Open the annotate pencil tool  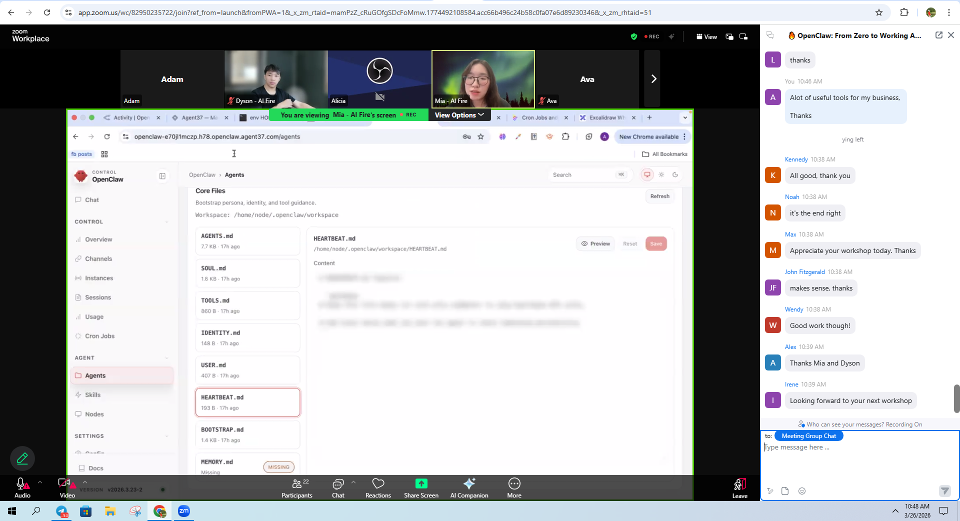22,458
